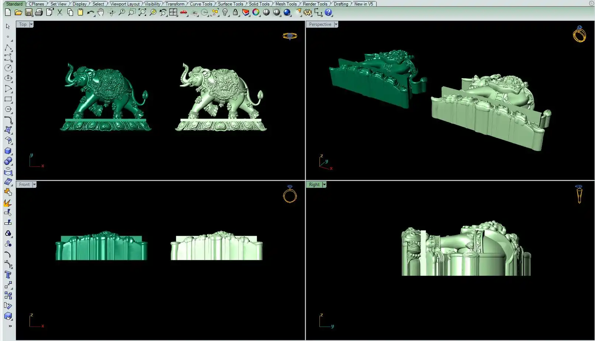Toggle Hide objects lightbulb icon
This screenshot has width=595, height=341.
click(x=225, y=13)
